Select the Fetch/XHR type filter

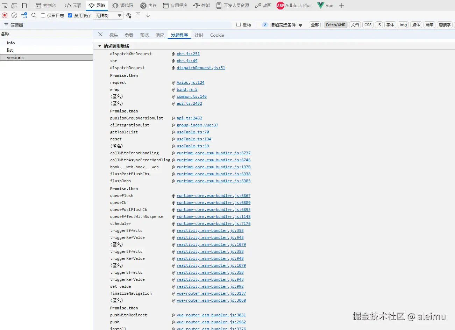[336, 25]
